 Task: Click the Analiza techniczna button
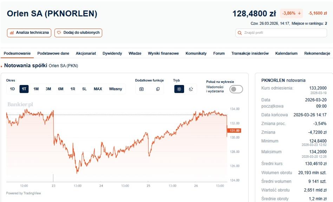click(29, 33)
